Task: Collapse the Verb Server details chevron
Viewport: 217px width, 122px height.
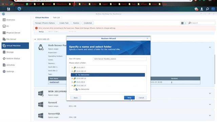Action: pos(210,47)
